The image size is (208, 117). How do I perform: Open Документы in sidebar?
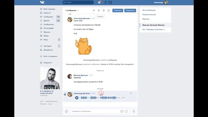point(48,50)
